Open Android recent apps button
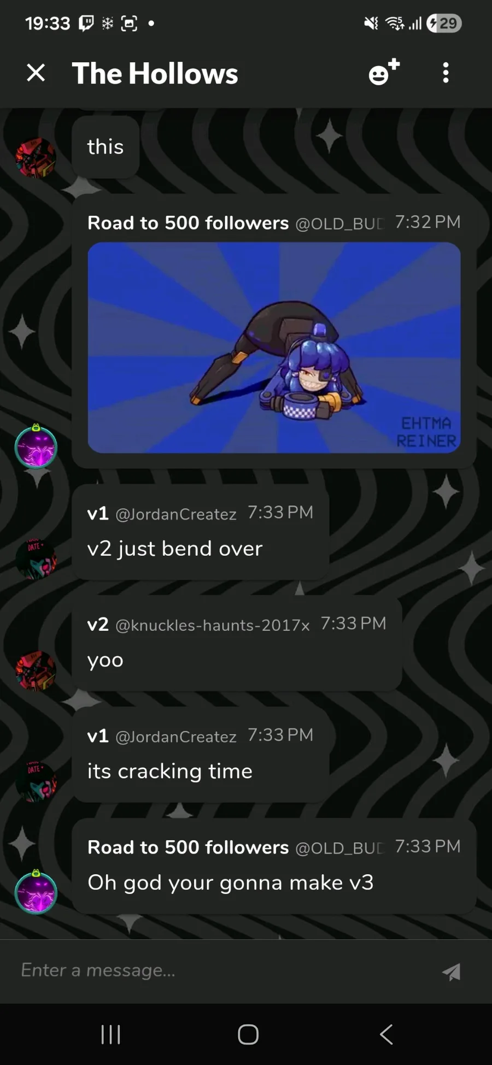Image resolution: width=492 pixels, height=1065 pixels. [110, 1034]
